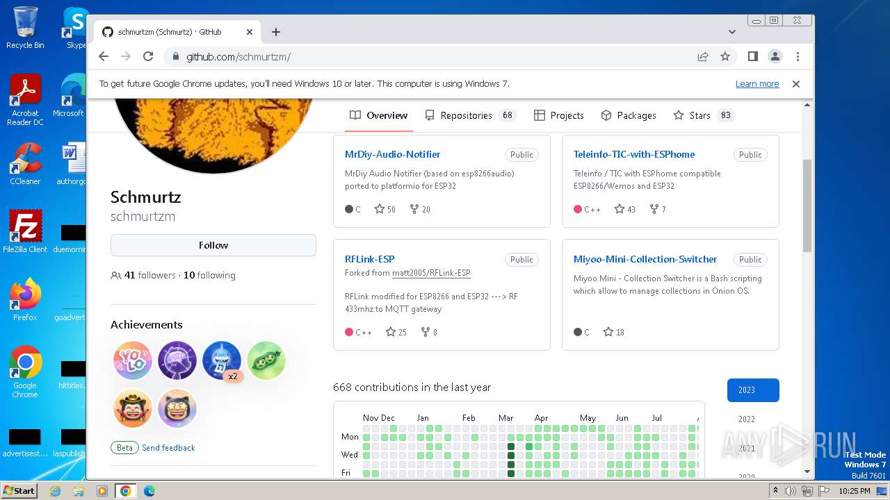The width and height of the screenshot is (890, 500).
Task: Follow the user Schmurtz
Action: (x=213, y=245)
